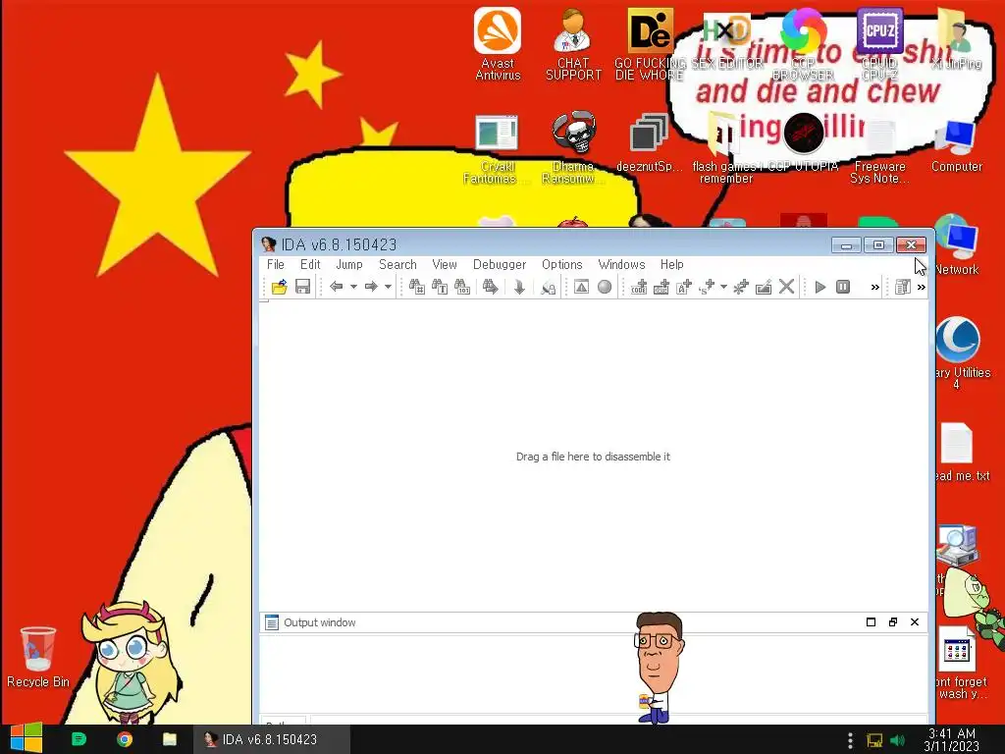Click the binoculars with lock icon
Screen dimensions: 1005x754
[548, 288]
